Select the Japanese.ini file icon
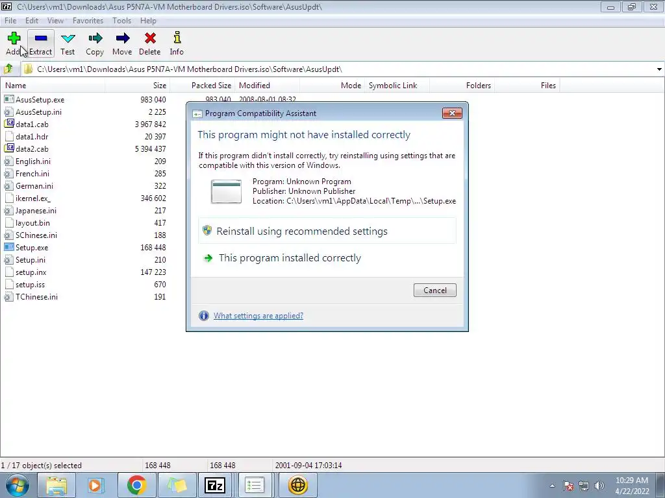This screenshot has width=665, height=498. 9,211
